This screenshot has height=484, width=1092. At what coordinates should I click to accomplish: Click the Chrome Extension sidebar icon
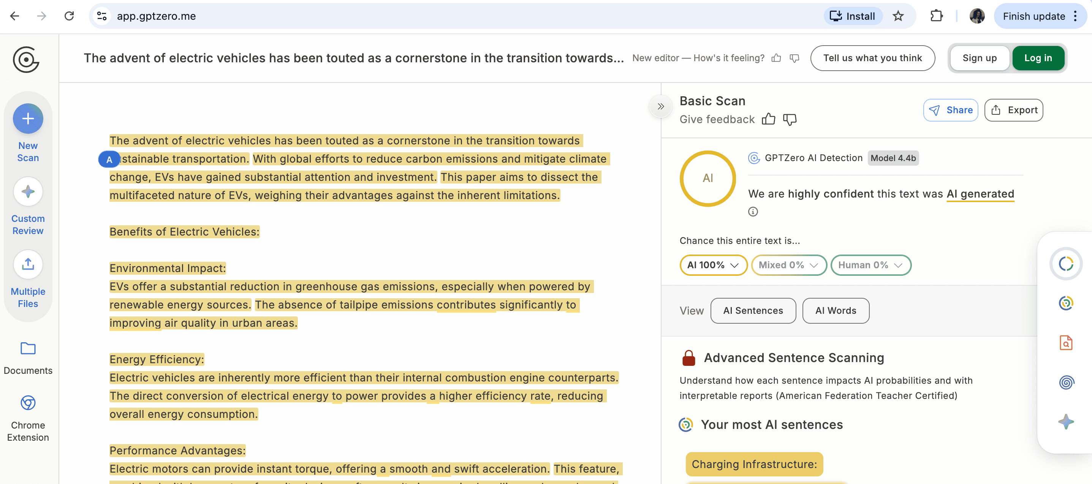pyautogui.click(x=28, y=403)
